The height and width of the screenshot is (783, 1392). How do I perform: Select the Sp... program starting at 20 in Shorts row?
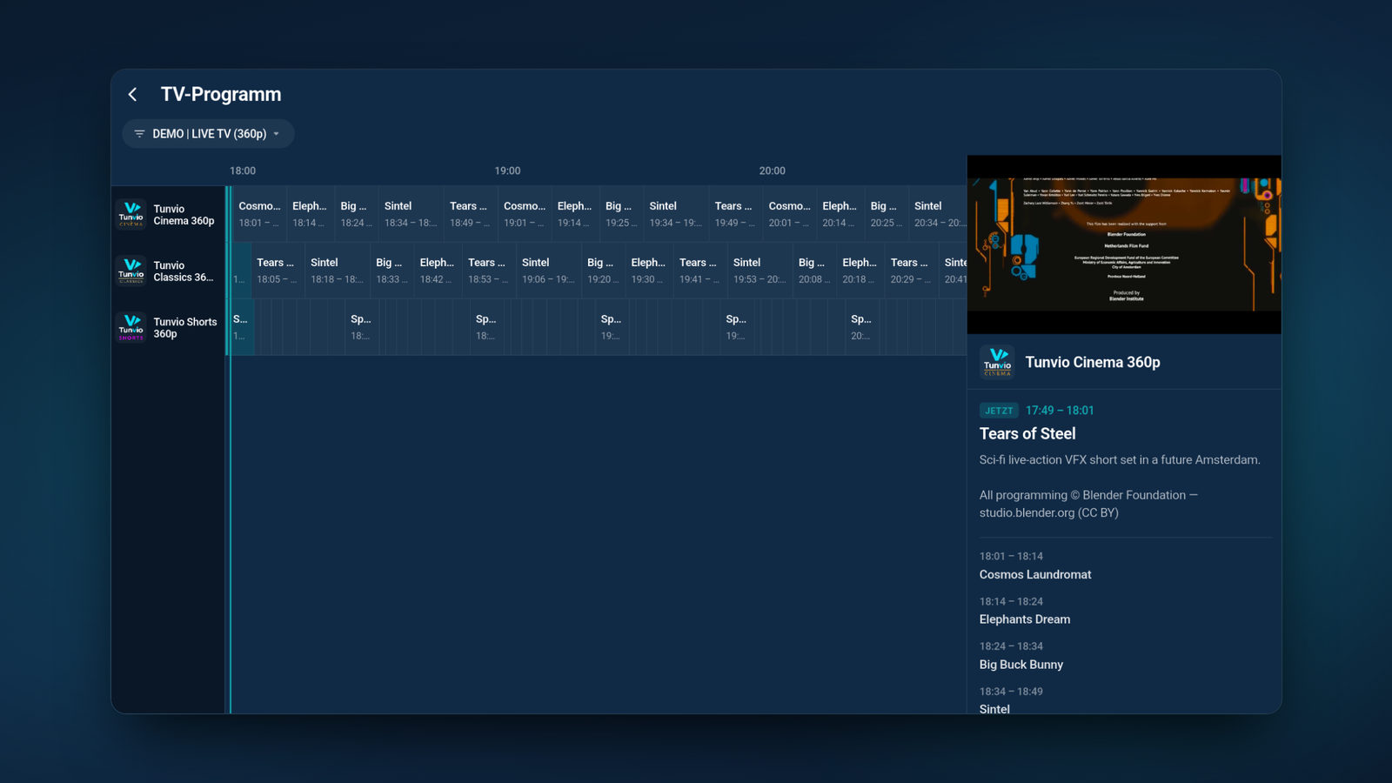[862, 327]
